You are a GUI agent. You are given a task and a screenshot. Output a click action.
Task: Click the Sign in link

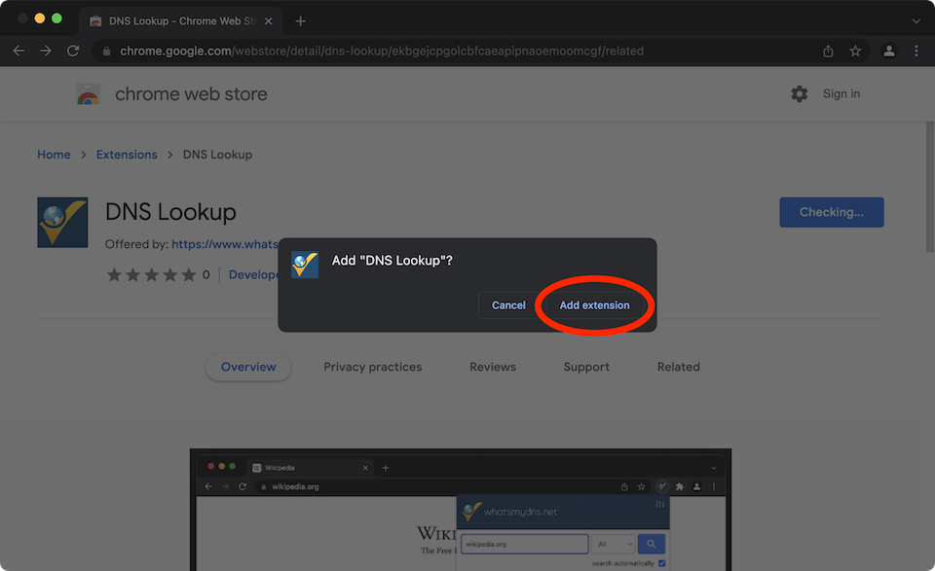coord(841,93)
